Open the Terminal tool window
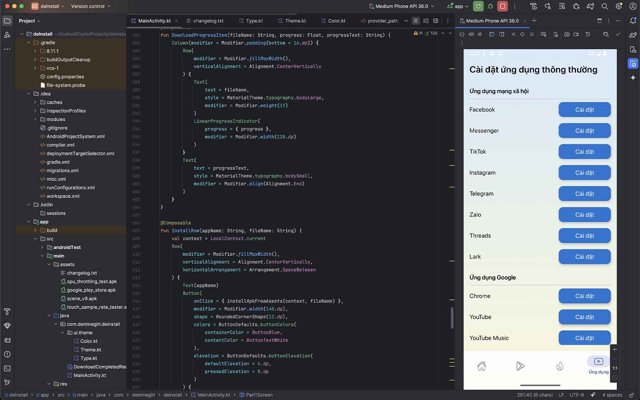Viewport: 640px width, 400px height. (x=7, y=368)
